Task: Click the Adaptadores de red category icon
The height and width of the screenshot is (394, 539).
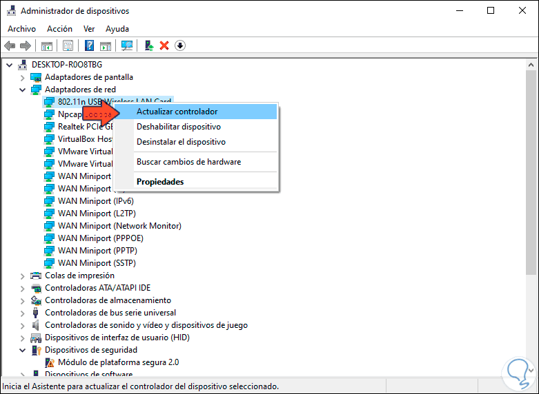Action: 36,90
